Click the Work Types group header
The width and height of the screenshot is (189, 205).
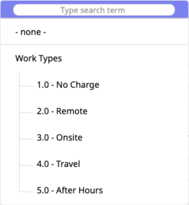[x=38, y=58]
